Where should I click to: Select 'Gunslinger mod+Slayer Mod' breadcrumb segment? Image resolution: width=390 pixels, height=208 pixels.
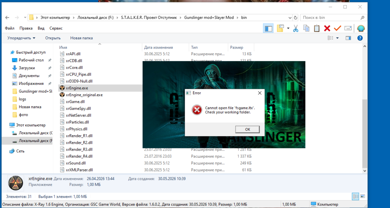point(209,18)
